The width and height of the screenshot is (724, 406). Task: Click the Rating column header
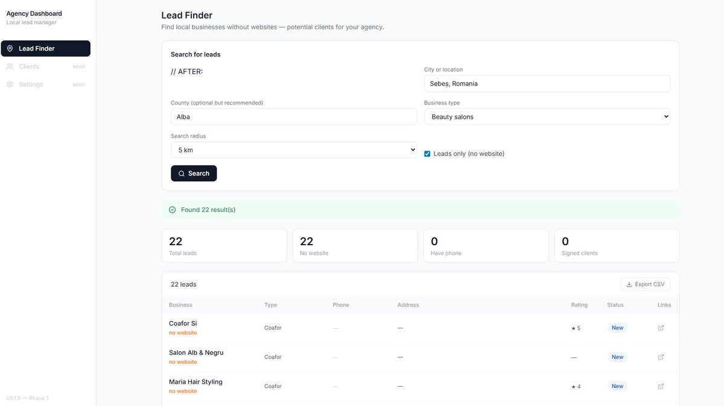(579, 305)
